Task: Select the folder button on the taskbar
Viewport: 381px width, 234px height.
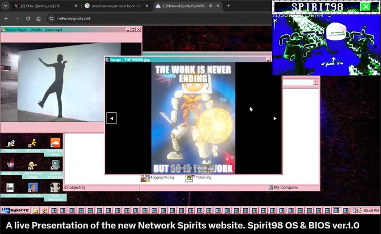Action: click(x=36, y=210)
